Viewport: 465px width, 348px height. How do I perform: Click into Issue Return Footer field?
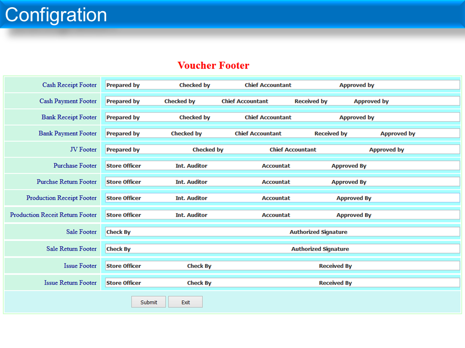[282, 283]
